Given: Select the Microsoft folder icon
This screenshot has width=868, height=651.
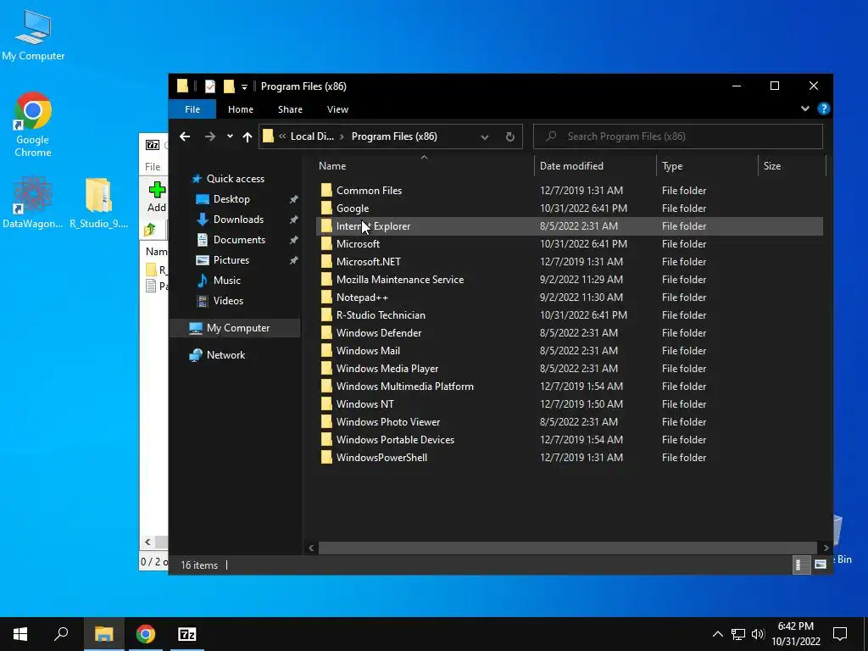Looking at the screenshot, I should 326,243.
